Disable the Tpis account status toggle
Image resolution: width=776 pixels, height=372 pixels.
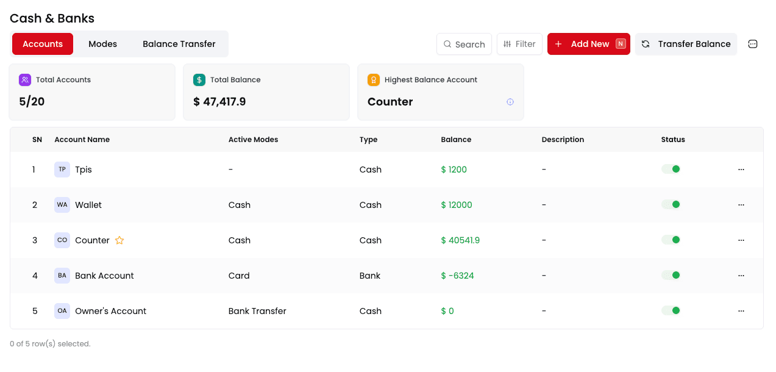[671, 169]
